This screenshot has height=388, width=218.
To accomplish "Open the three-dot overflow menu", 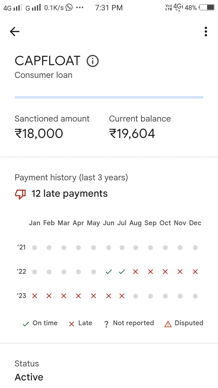I will [206, 32].
